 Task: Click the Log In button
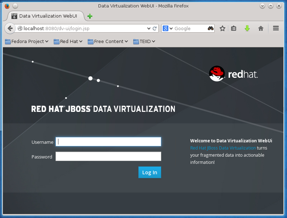pyautogui.click(x=150, y=172)
